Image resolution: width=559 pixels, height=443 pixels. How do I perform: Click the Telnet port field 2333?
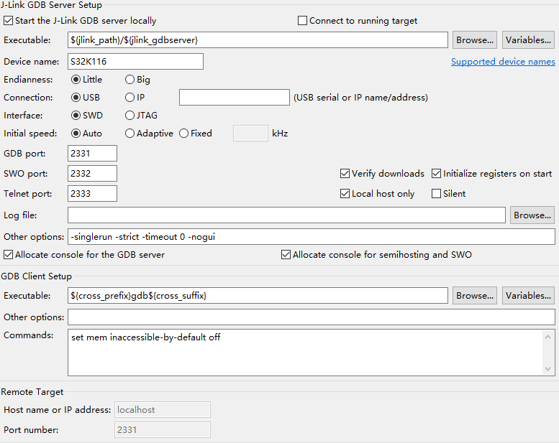click(x=92, y=194)
